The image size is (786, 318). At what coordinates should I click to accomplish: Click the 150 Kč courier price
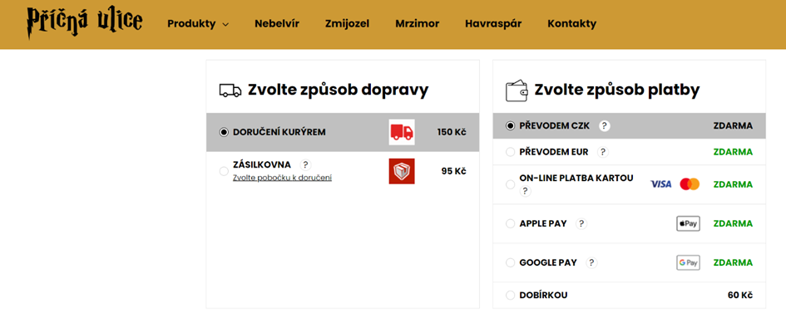[451, 132]
